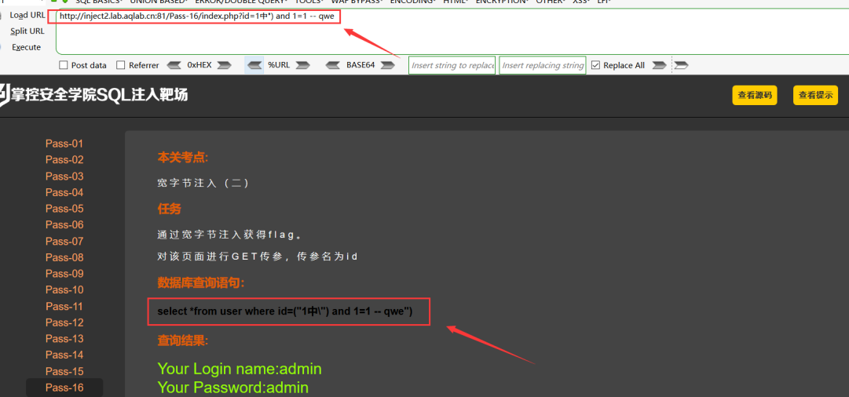Select Pass-14 from the level list
Viewport: 849px width, 397px height.
coord(64,355)
